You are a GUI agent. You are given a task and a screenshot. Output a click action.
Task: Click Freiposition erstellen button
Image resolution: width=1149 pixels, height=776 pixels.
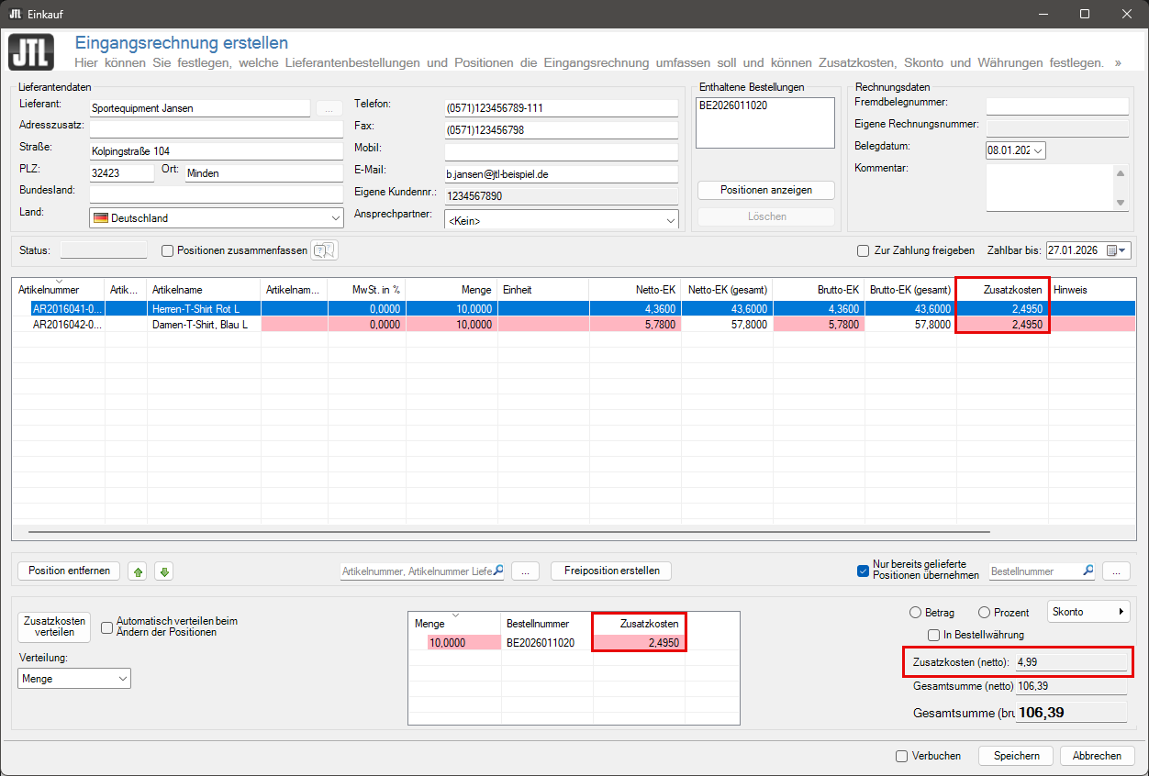[x=611, y=571]
